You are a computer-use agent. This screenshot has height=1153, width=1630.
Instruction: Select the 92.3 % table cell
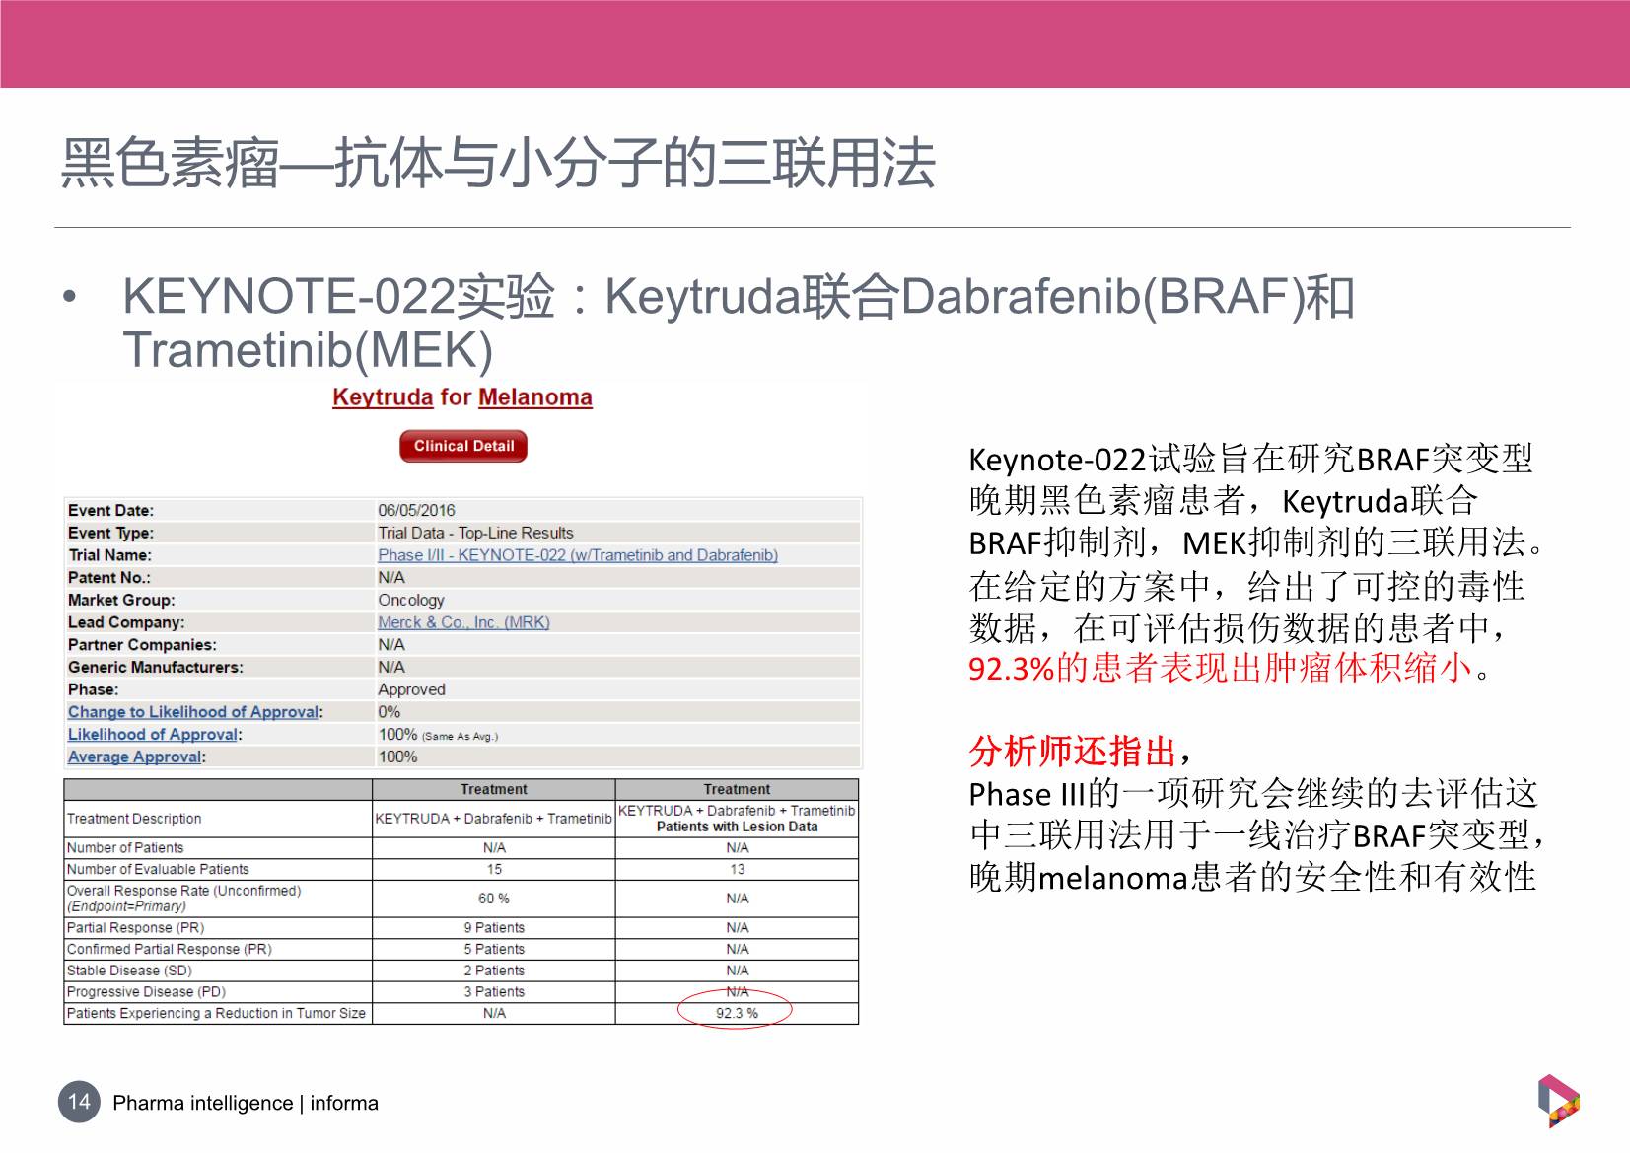click(x=737, y=1013)
